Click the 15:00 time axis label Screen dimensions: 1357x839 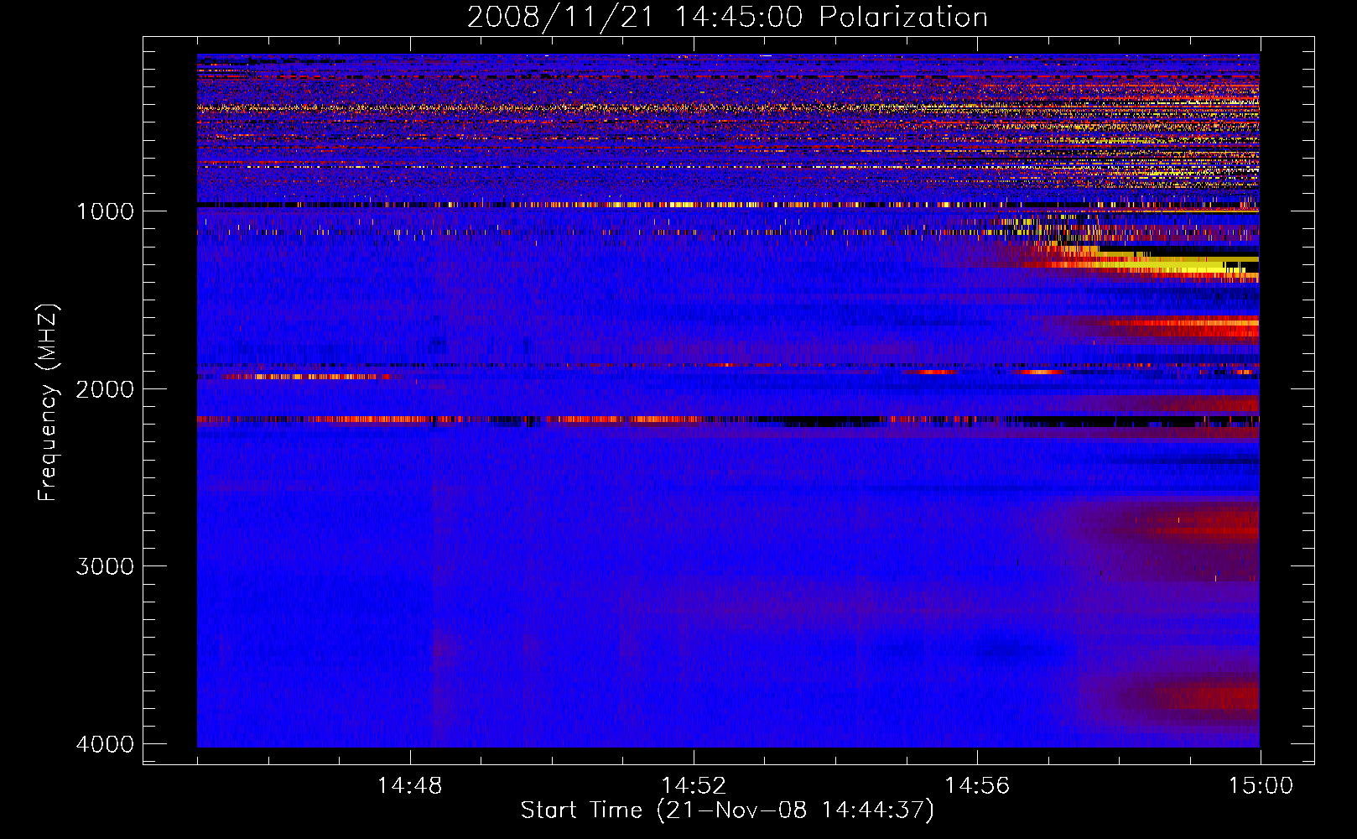coord(1261,786)
